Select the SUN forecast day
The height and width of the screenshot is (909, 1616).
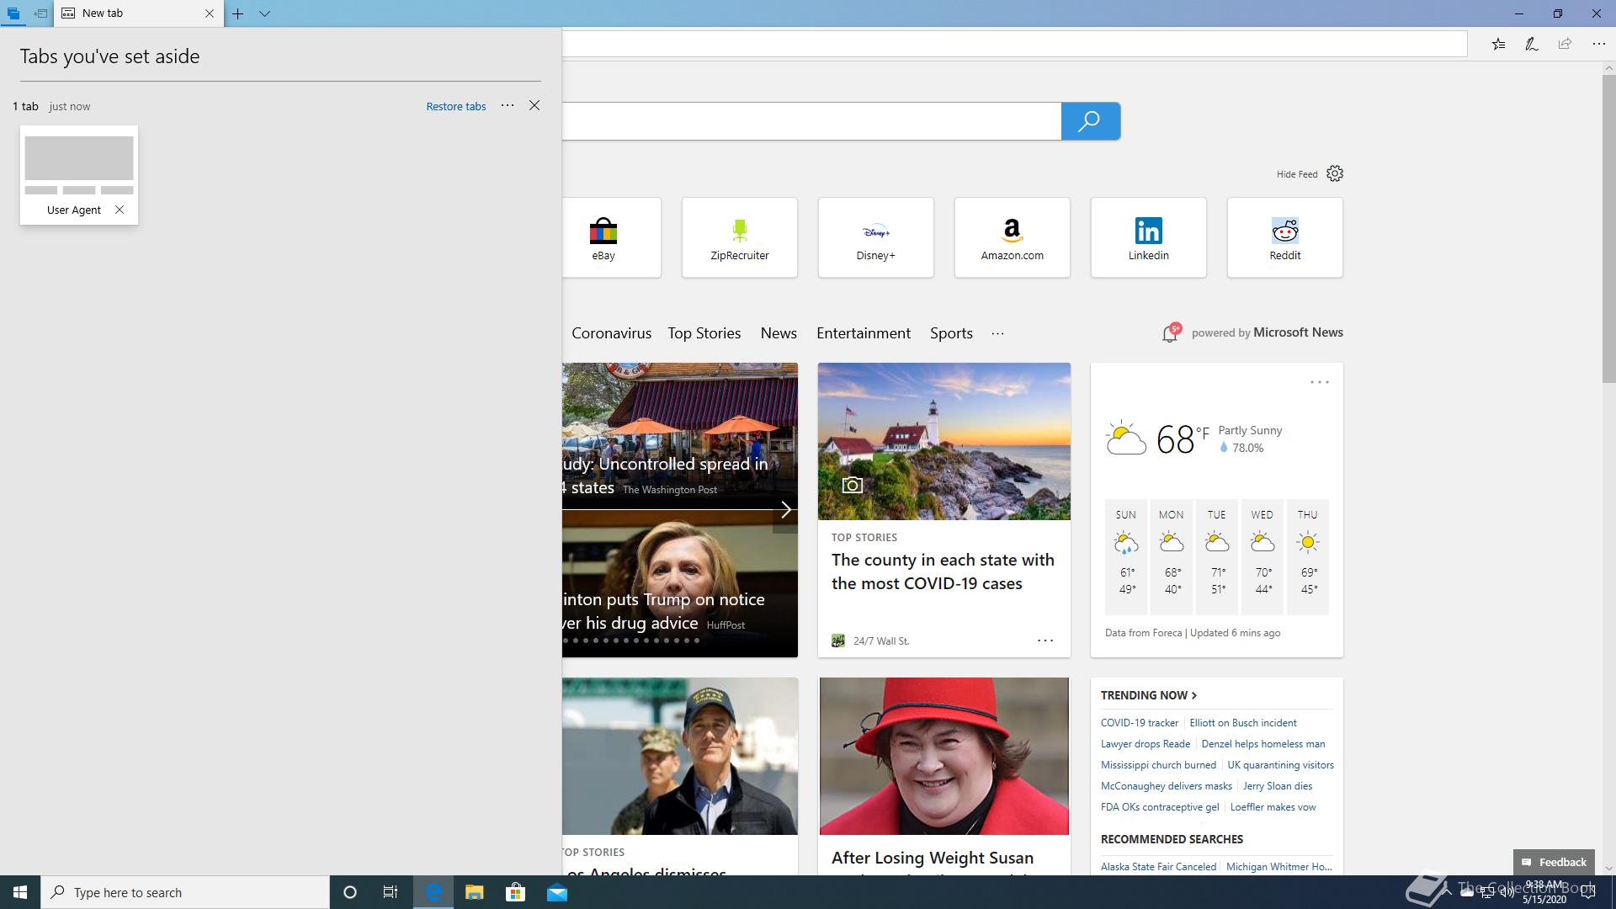tap(1126, 556)
